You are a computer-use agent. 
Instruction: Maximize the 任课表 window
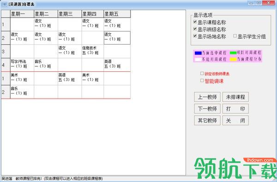[x=259, y=3]
